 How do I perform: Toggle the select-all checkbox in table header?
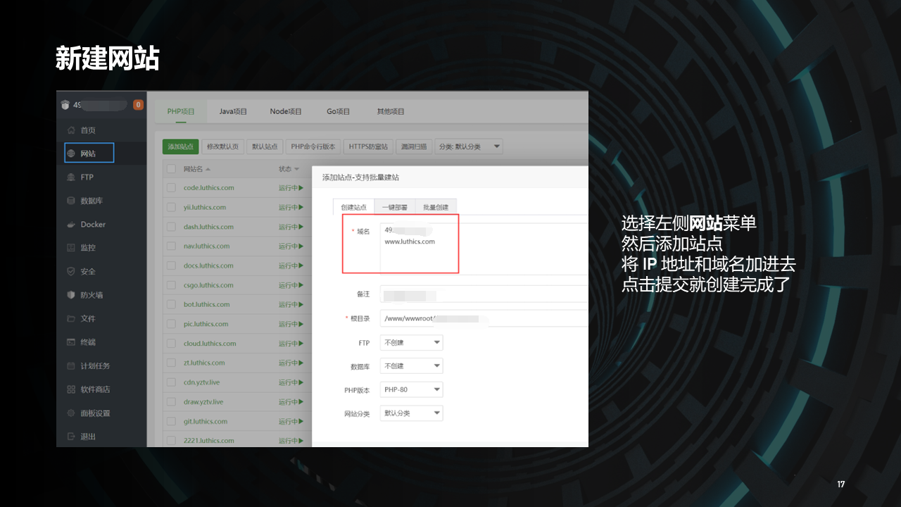(171, 169)
